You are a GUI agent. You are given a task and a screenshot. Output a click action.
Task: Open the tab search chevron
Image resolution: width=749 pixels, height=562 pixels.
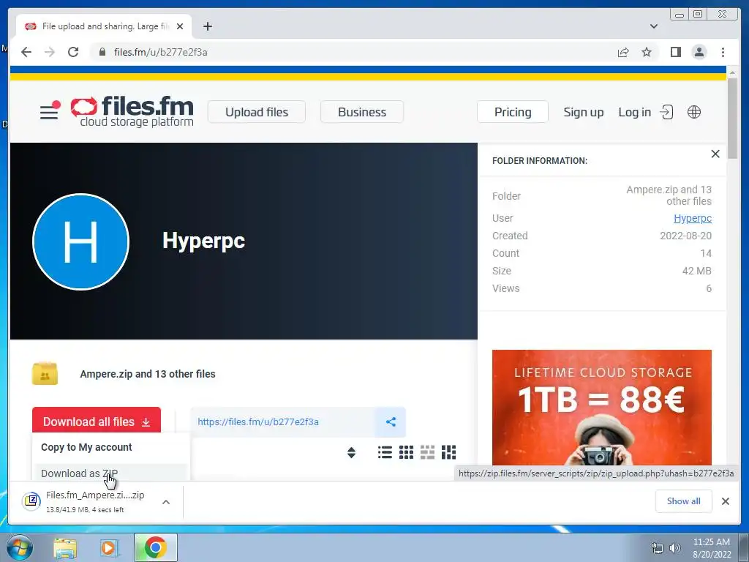click(654, 26)
